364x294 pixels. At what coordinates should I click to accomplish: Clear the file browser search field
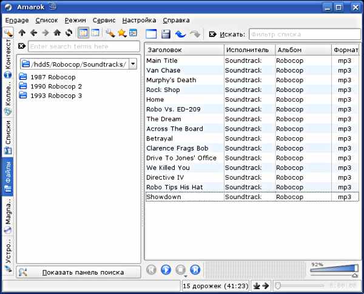pos(22,46)
